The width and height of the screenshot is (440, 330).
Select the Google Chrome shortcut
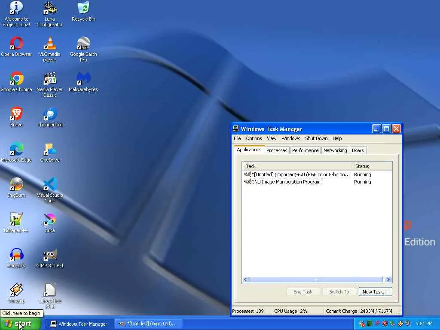point(16,82)
